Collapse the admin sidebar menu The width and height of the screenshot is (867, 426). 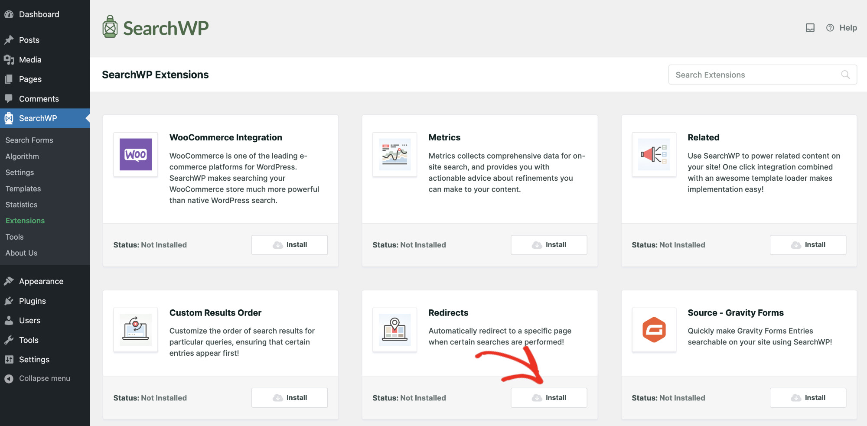(44, 378)
